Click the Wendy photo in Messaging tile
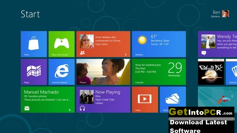This screenshot has height=133, width=237. pyautogui.click(x=208, y=41)
